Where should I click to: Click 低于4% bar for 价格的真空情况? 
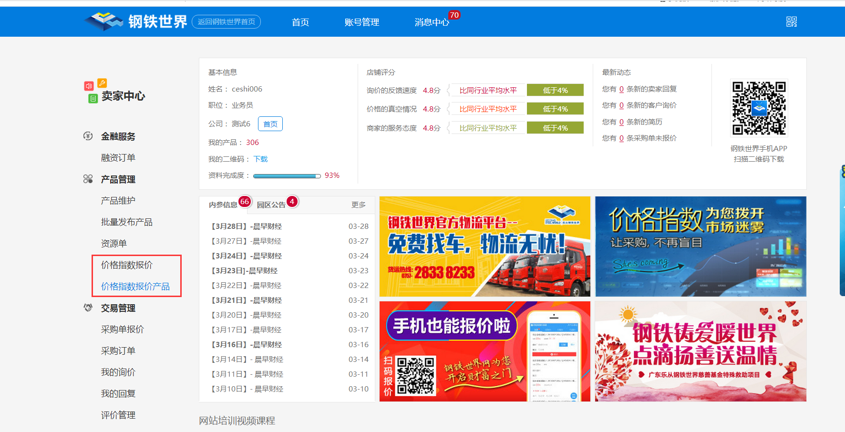click(555, 109)
